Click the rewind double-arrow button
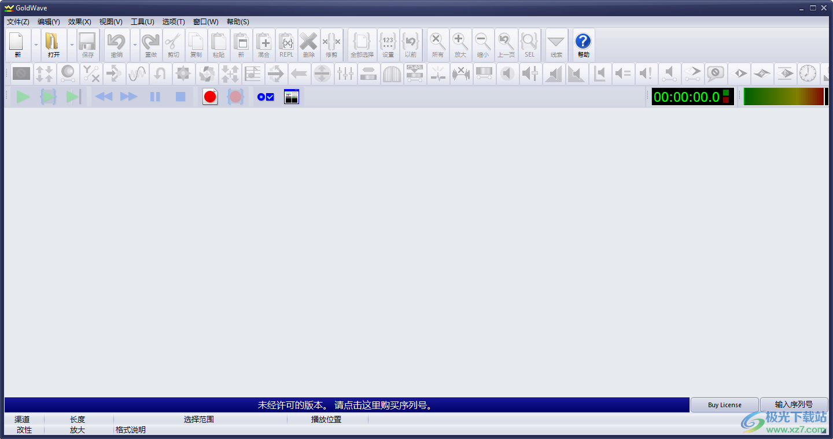The height and width of the screenshot is (439, 833). (104, 97)
